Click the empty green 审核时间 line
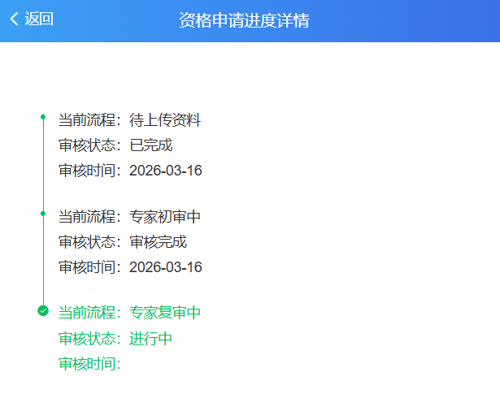The image size is (500, 394). pyautogui.click(x=89, y=364)
